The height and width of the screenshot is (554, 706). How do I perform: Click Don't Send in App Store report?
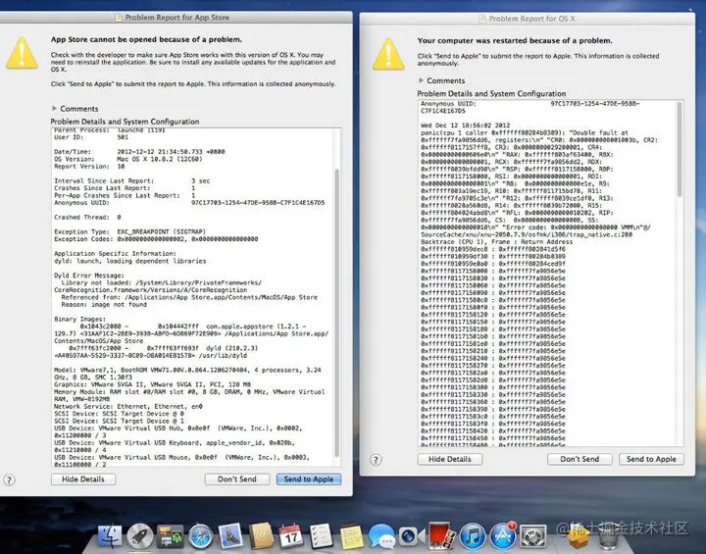click(x=237, y=479)
